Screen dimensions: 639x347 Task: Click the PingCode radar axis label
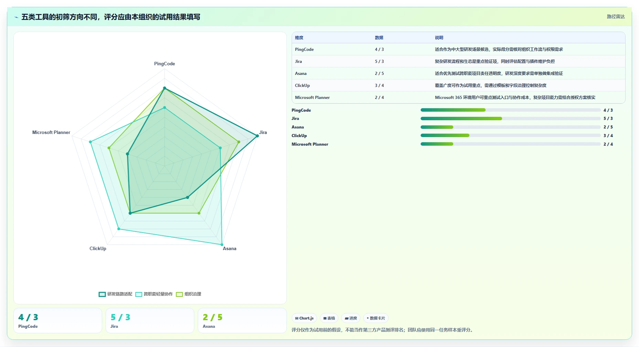point(164,64)
